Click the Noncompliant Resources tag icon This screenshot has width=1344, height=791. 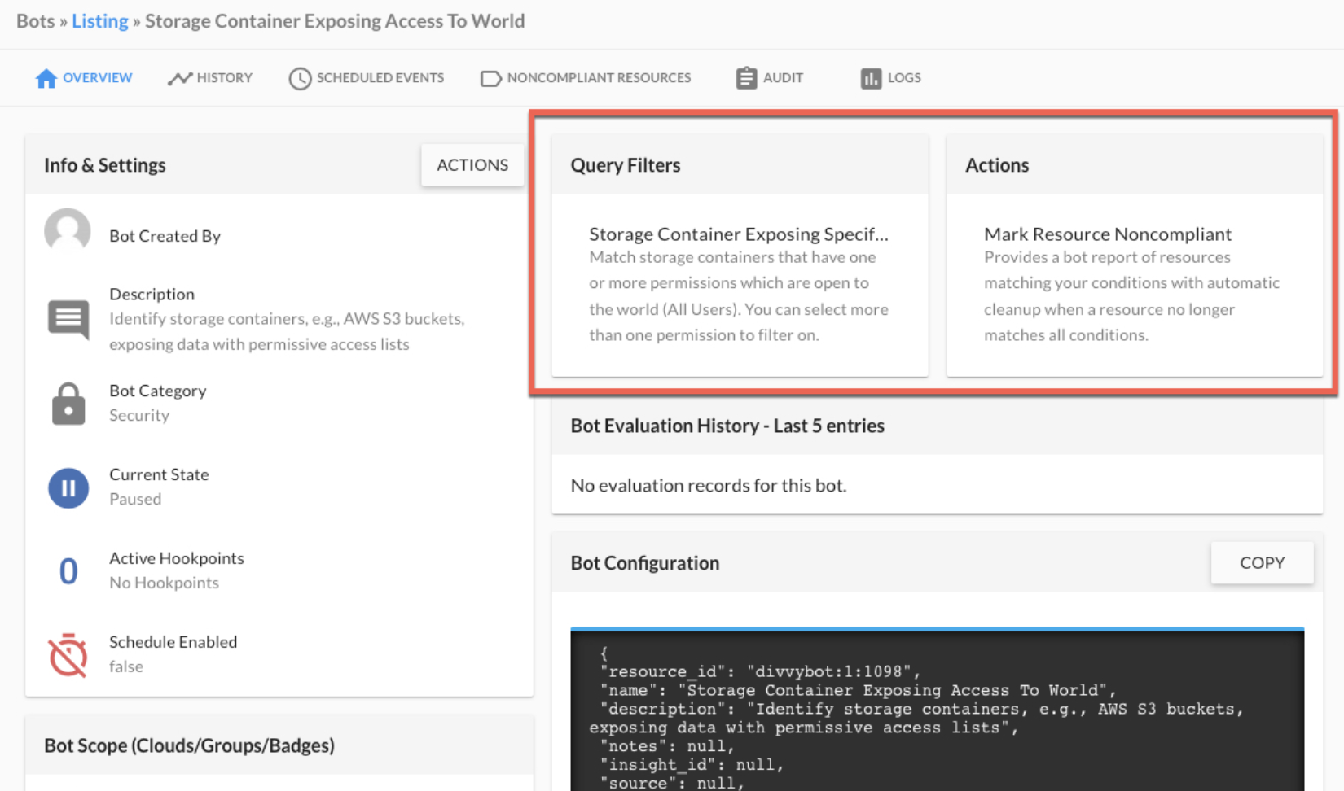(x=491, y=78)
